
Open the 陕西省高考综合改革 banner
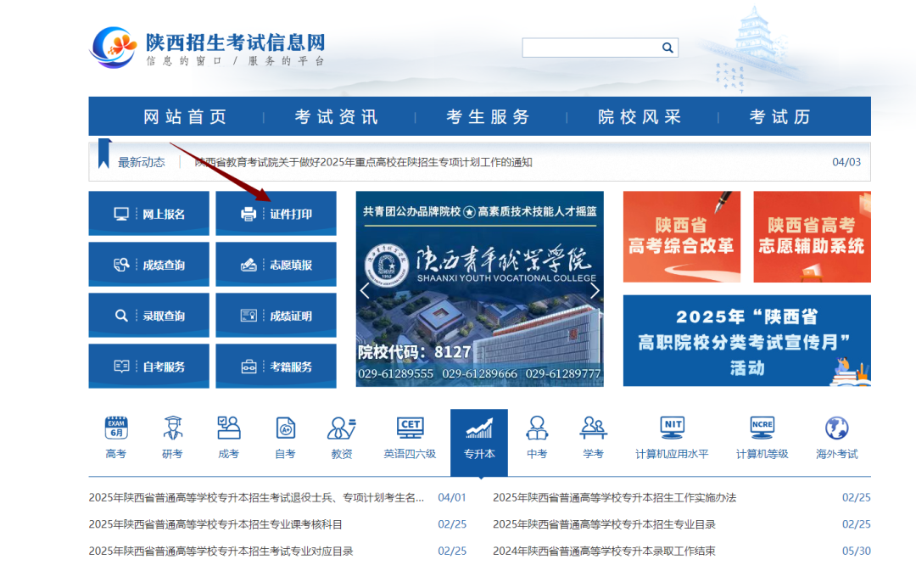(683, 236)
